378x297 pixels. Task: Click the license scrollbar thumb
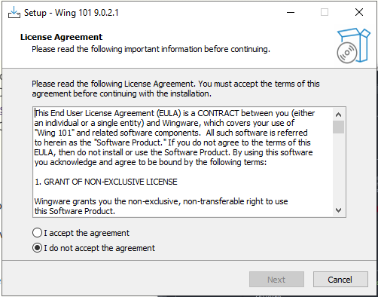point(338,127)
